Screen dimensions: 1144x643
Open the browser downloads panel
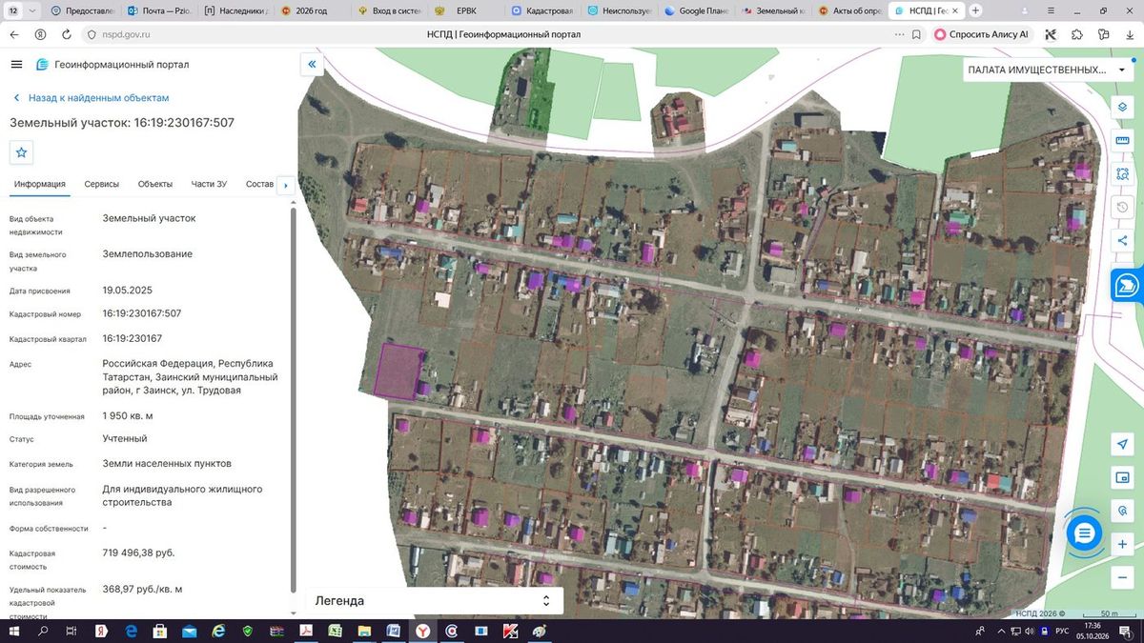[x=1128, y=34]
